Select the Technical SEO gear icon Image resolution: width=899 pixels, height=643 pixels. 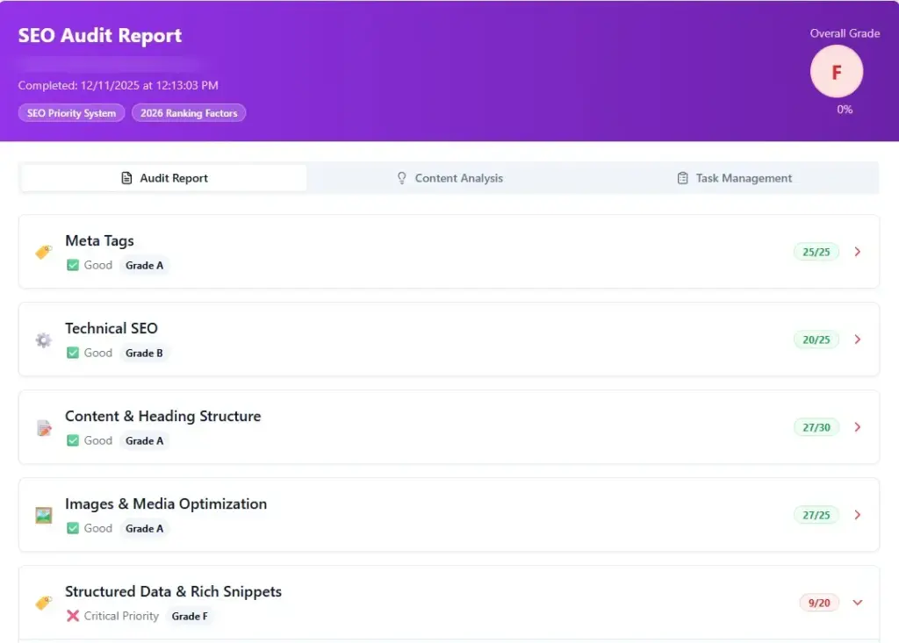click(x=43, y=339)
